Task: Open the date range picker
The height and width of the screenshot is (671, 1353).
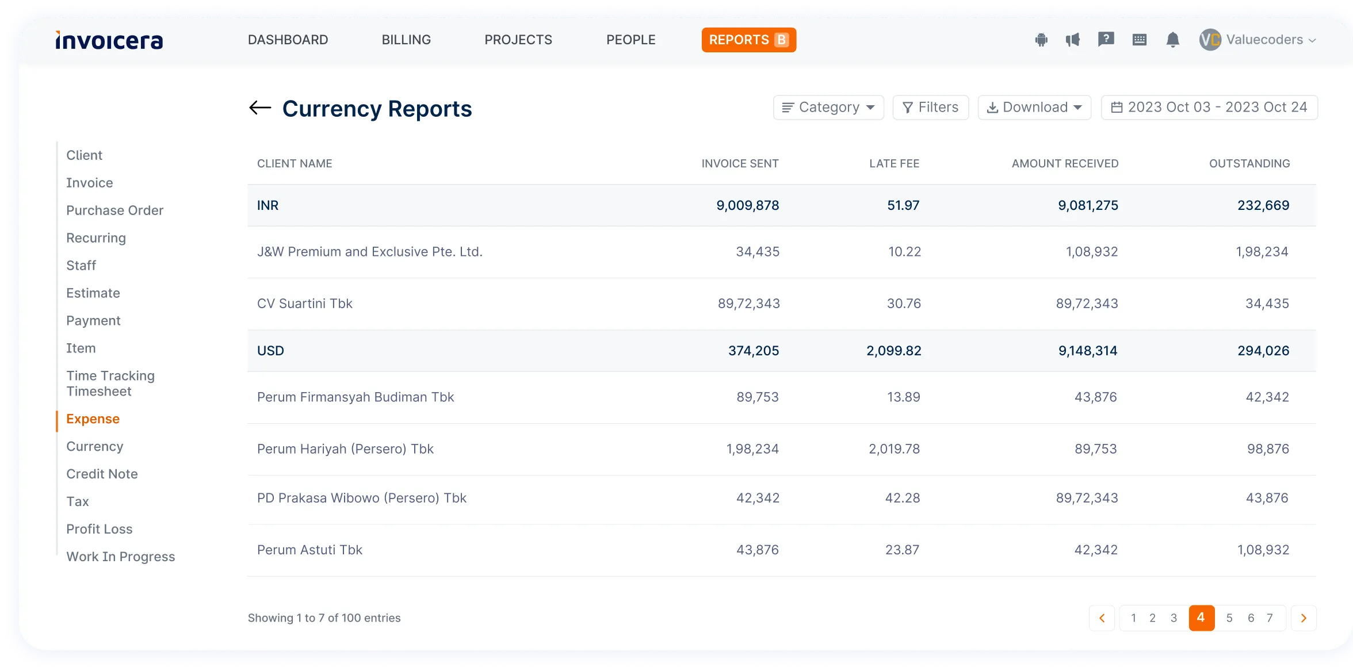Action: point(1209,108)
